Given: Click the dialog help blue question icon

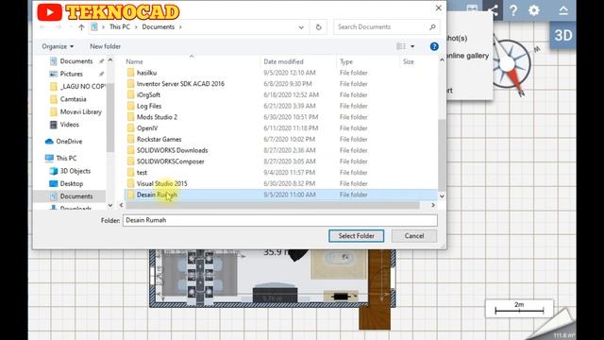Looking at the screenshot, I should 434,46.
